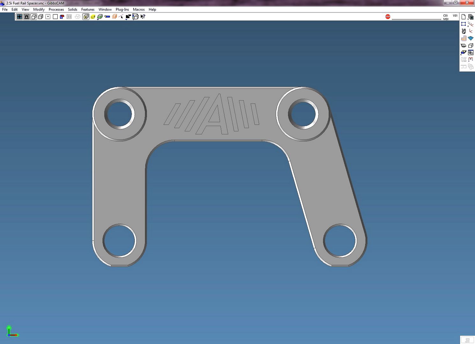Click the single coordinate system axes icon
475x344 pixels.
pos(471,31)
